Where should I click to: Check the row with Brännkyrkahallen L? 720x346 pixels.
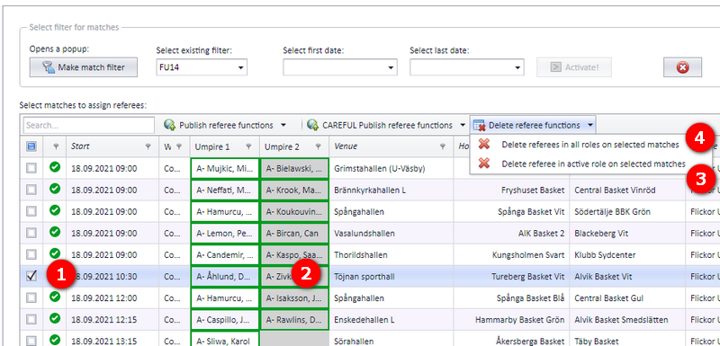tap(31, 190)
